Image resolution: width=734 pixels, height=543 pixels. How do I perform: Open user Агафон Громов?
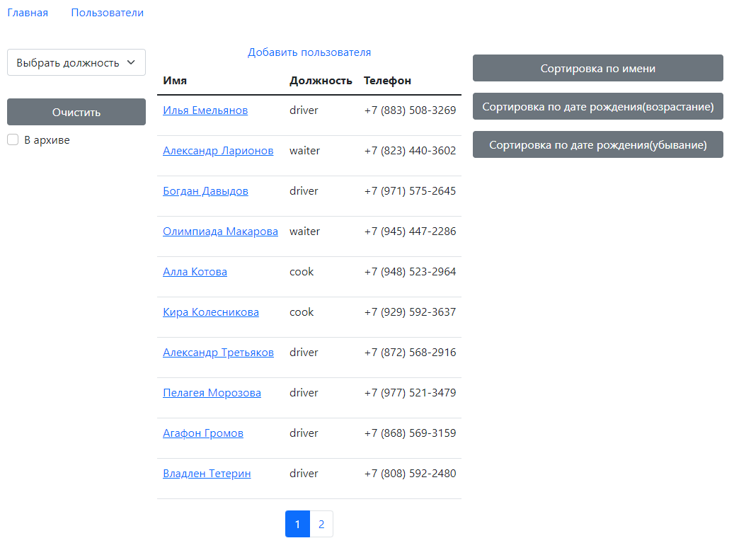[x=203, y=433]
